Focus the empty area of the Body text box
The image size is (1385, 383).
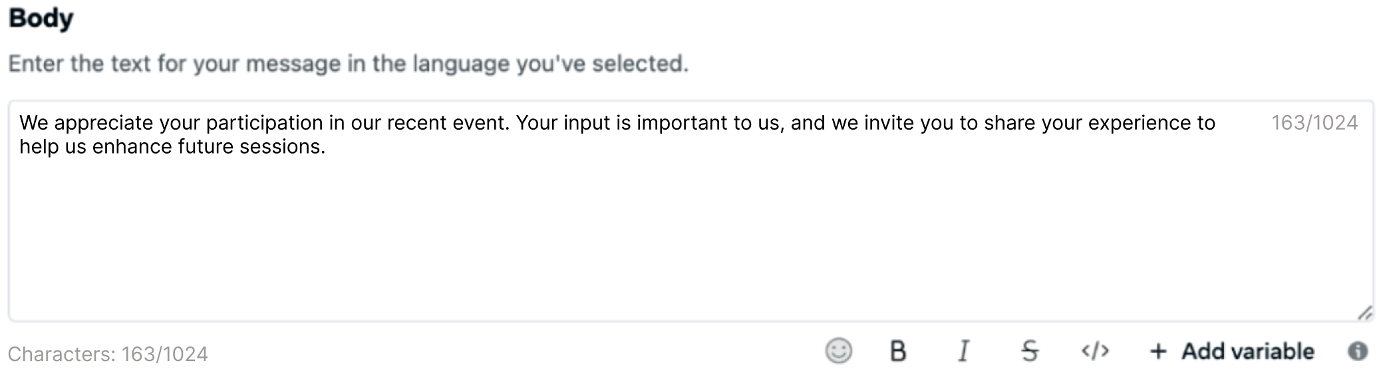[665, 239]
